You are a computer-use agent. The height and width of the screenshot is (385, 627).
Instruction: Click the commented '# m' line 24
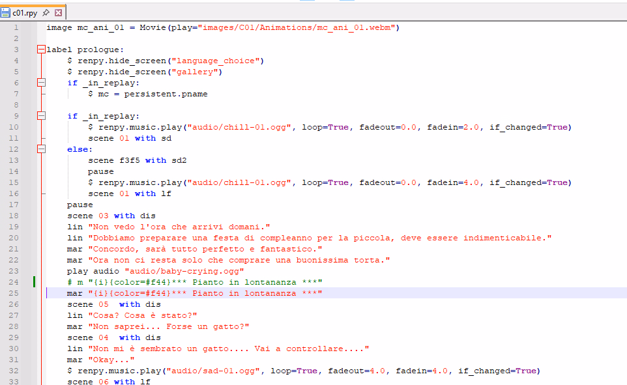[x=196, y=282]
